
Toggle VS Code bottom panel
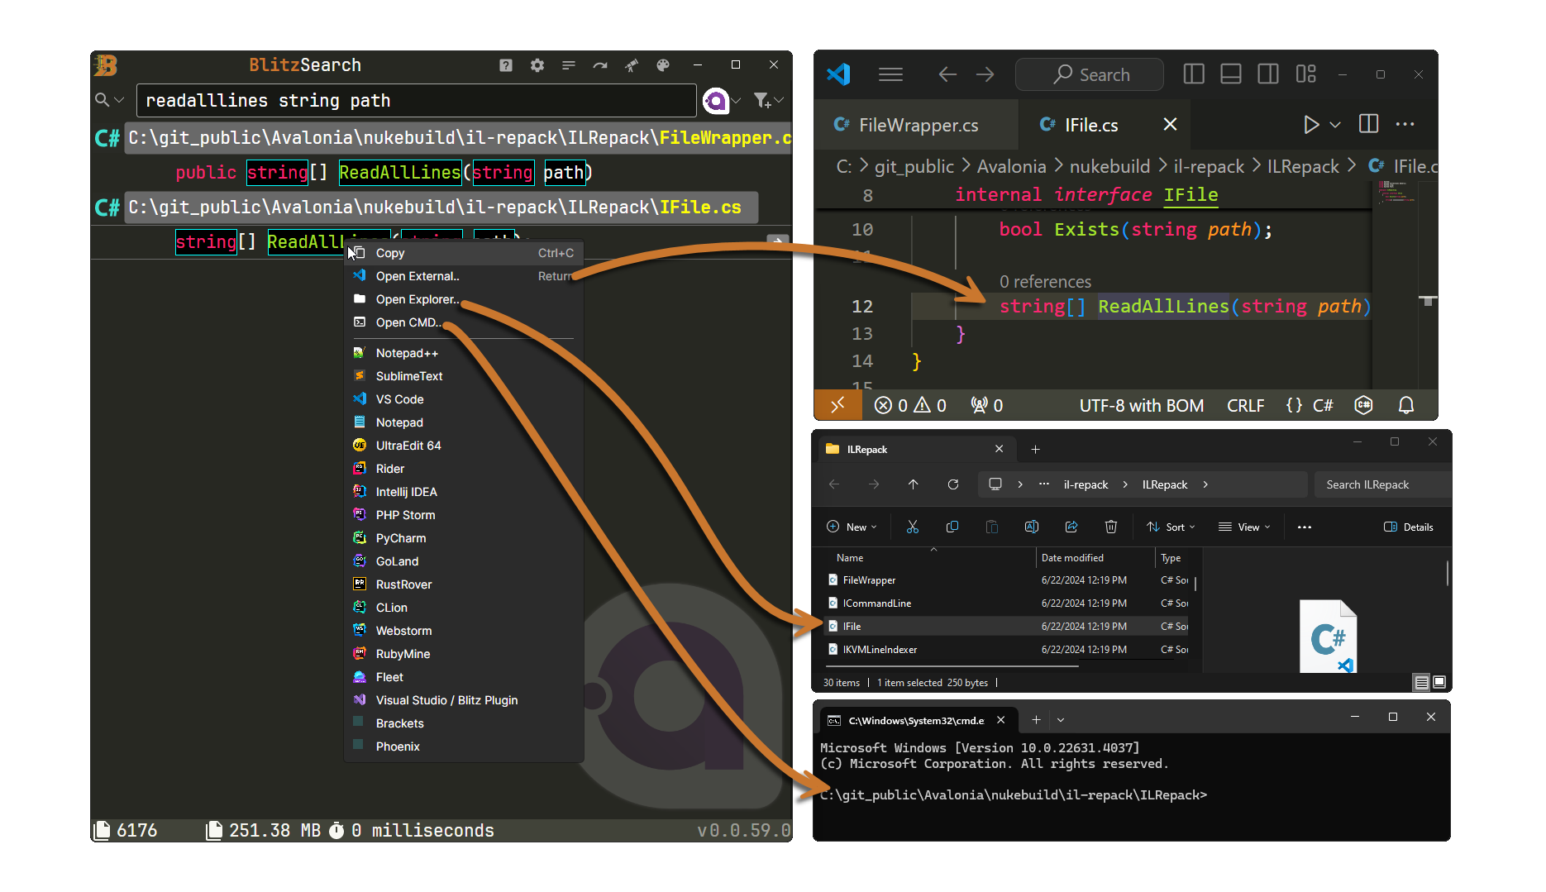tap(1231, 74)
